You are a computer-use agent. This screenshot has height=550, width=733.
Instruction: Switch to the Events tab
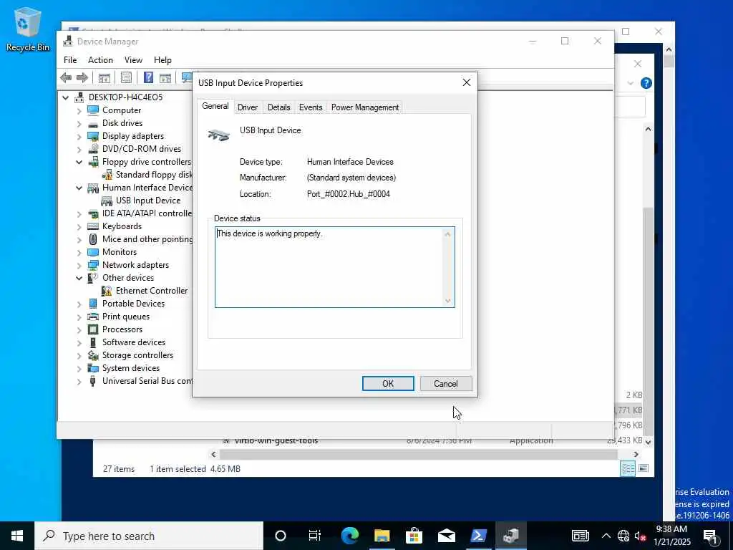point(311,107)
